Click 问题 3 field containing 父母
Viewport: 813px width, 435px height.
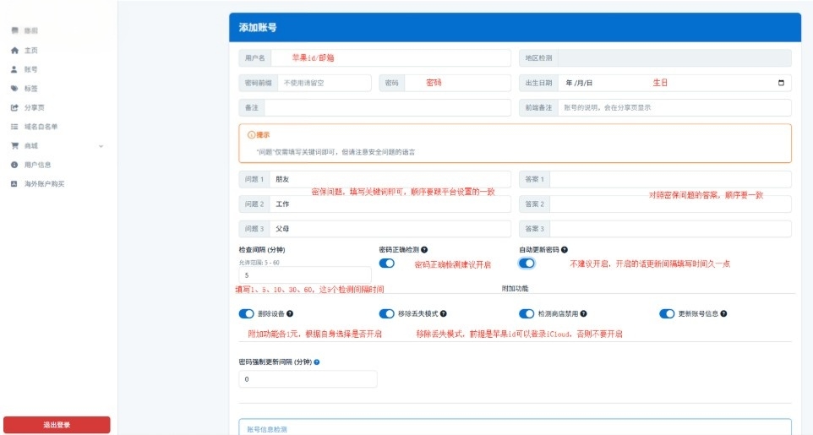(390, 229)
